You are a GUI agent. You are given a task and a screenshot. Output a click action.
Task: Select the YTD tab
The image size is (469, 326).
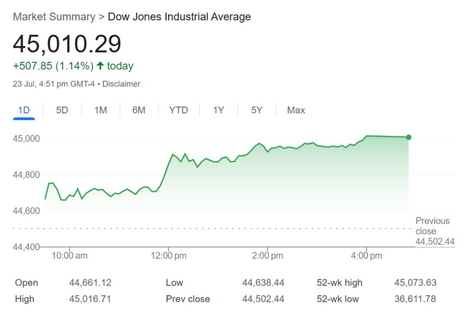click(178, 110)
